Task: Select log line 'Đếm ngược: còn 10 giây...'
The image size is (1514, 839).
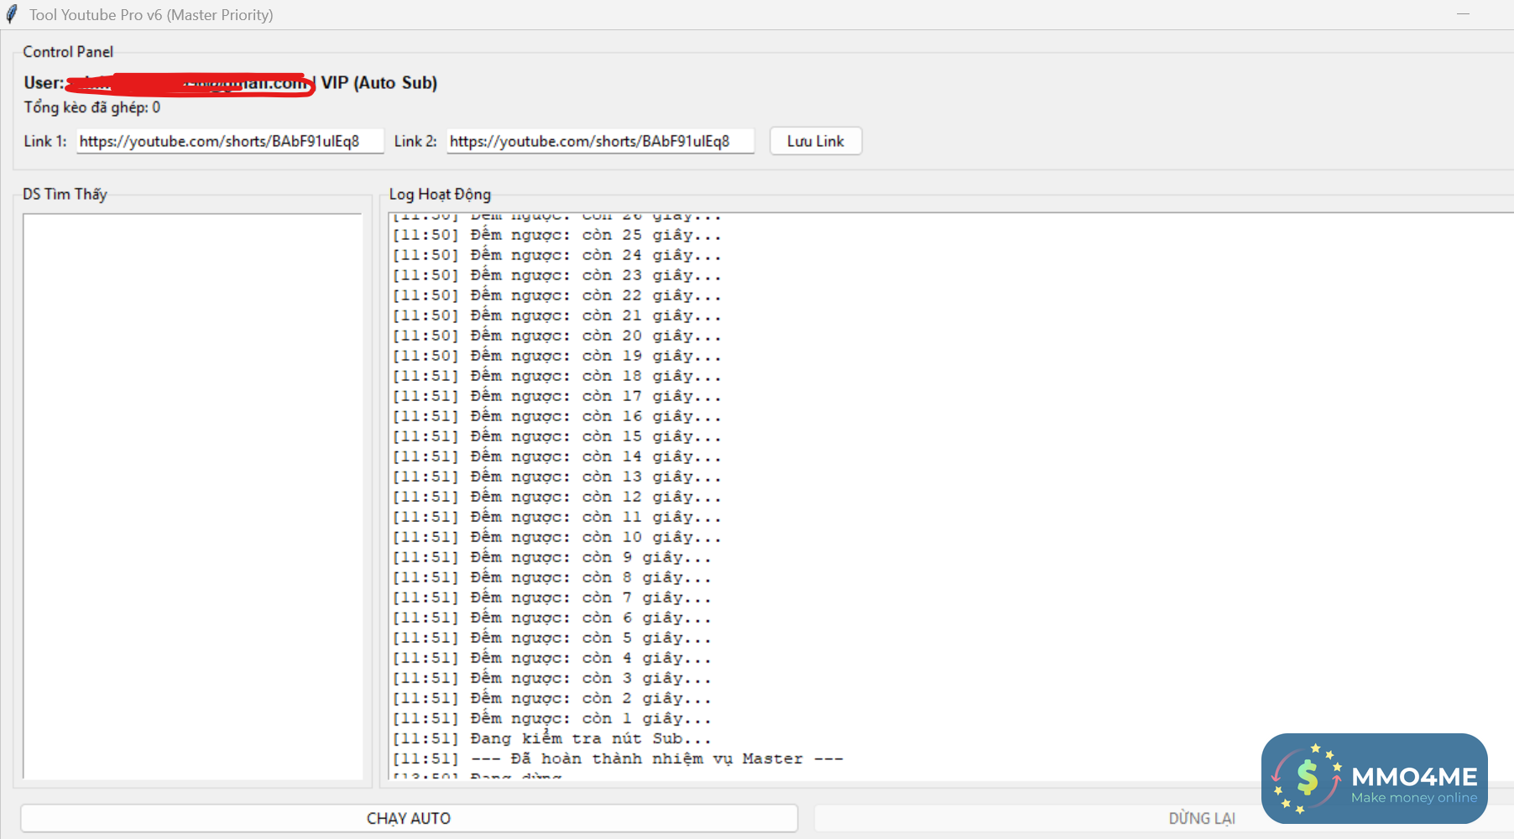Action: pos(557,537)
